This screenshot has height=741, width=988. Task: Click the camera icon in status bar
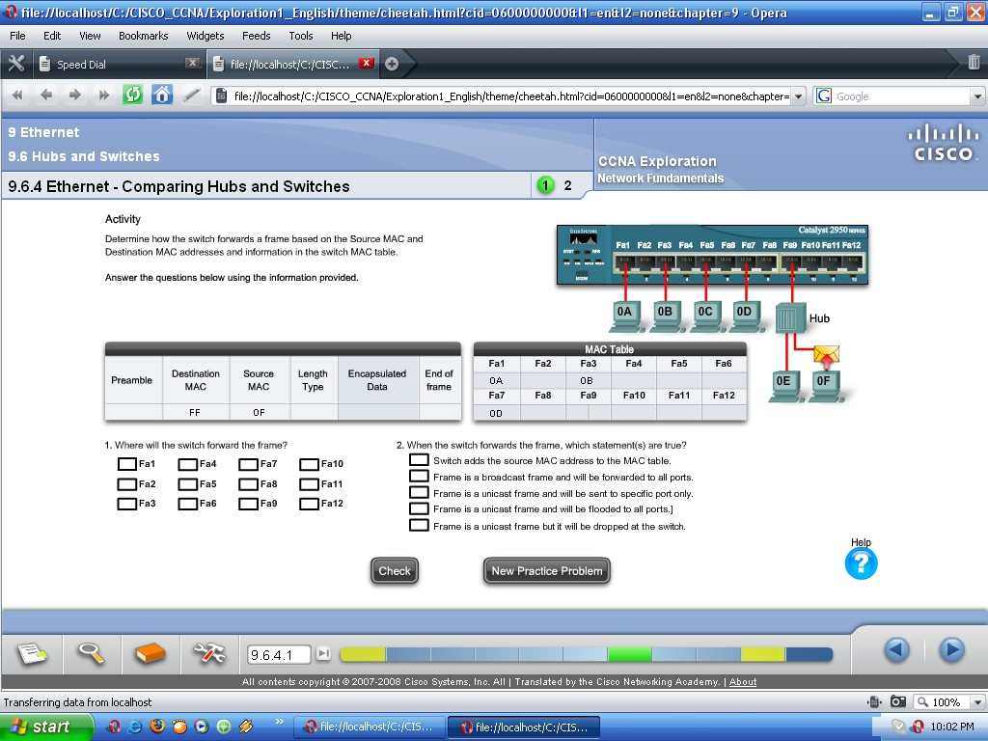tap(898, 701)
